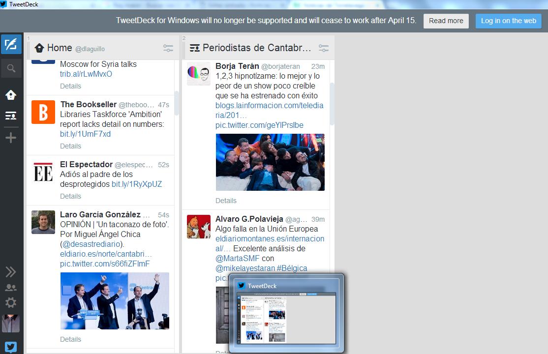Show Details of Laro García González tweet
Viewport: 548px width, 354px height.
71,339
